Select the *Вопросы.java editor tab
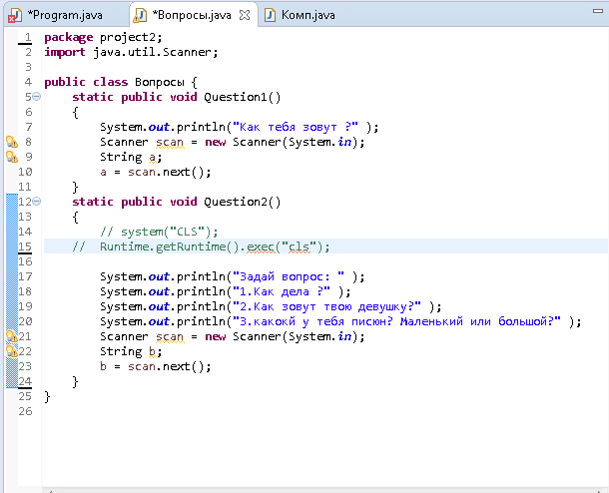 (193, 15)
